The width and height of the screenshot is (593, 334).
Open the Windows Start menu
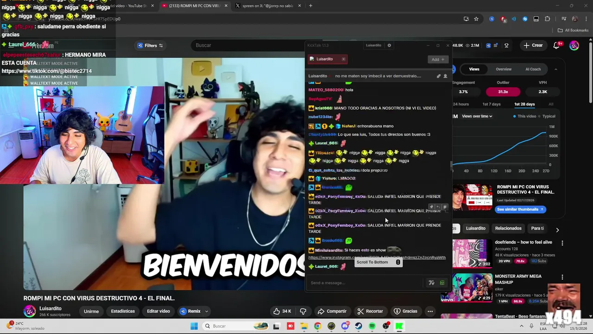point(194,326)
